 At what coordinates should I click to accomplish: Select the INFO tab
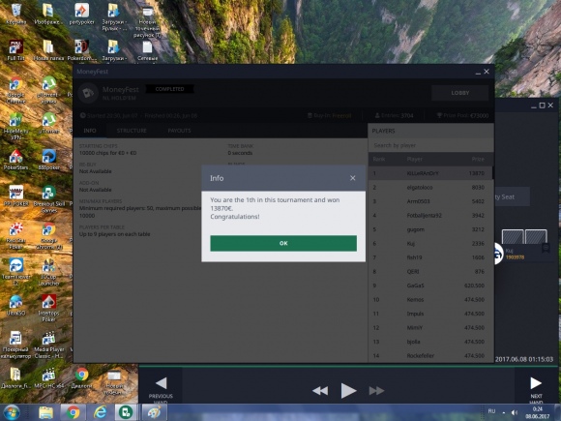click(x=90, y=131)
